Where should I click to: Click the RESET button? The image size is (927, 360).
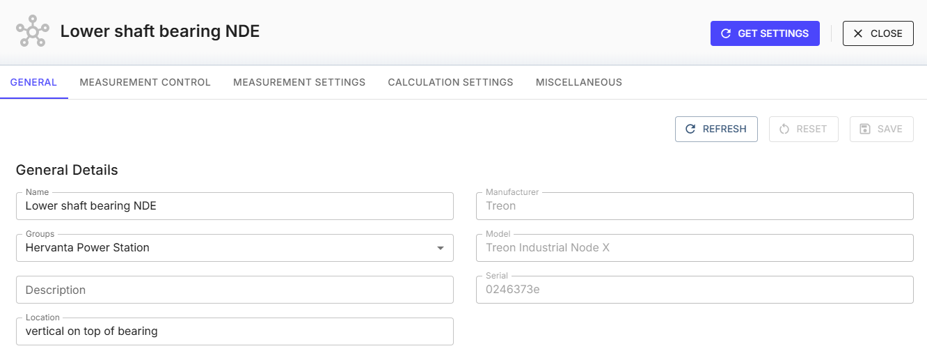(803, 129)
